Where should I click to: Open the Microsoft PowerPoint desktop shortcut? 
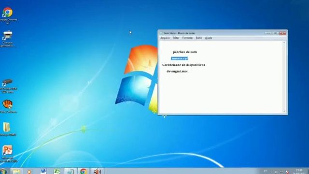coord(8,154)
